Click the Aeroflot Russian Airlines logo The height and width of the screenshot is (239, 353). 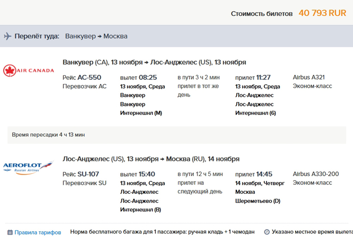[x=28, y=167]
